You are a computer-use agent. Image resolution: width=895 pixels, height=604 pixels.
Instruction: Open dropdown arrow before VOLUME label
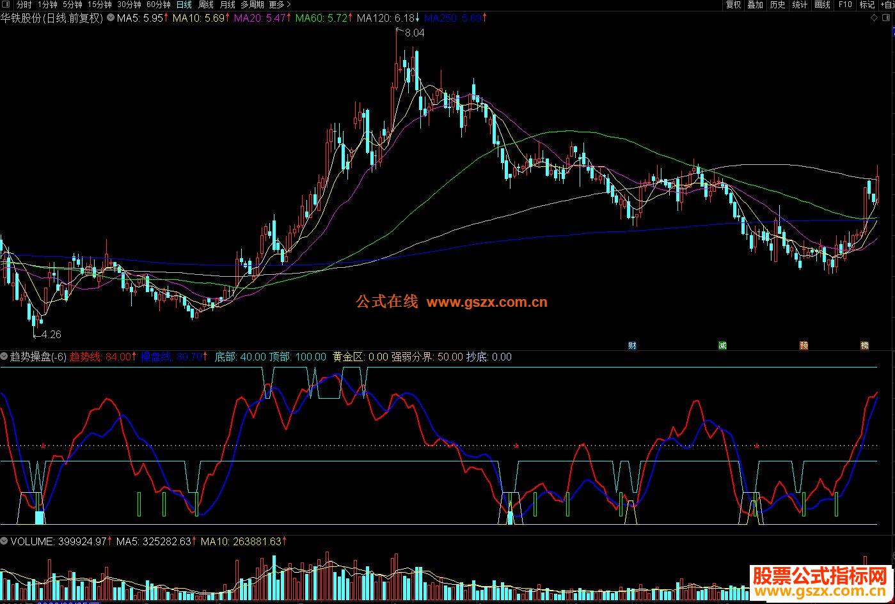click(x=4, y=541)
